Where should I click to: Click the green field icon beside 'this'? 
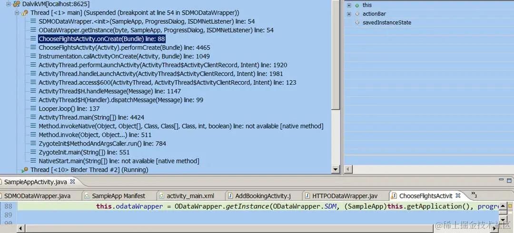(x=357, y=5)
